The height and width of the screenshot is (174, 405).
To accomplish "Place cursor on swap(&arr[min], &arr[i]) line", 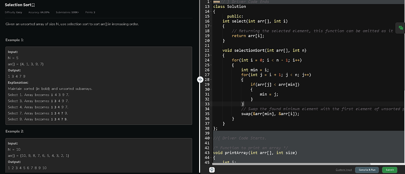I will (x=270, y=114).
